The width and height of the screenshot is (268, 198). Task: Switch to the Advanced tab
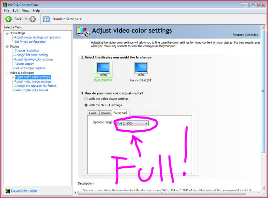[x=120, y=113]
